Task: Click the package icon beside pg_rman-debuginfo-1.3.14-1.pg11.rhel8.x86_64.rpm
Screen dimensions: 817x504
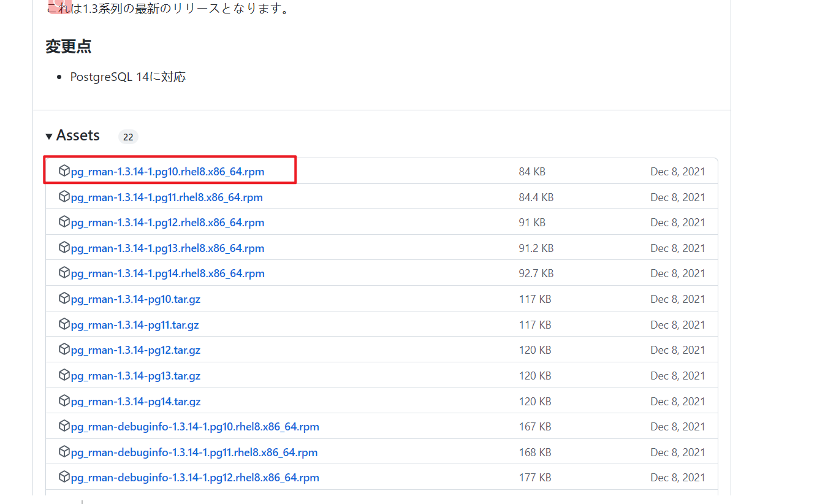Action: [x=64, y=452]
